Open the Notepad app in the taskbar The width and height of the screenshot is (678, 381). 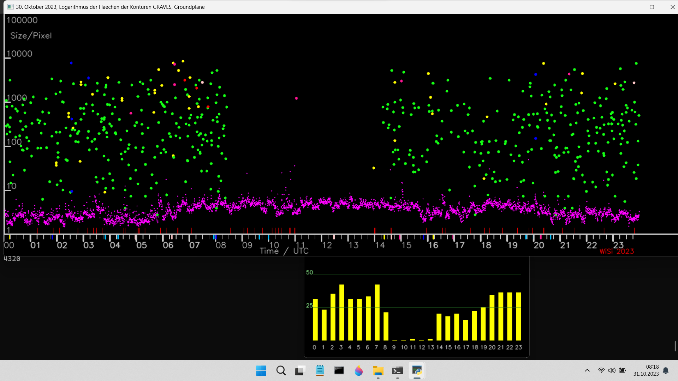(x=320, y=371)
